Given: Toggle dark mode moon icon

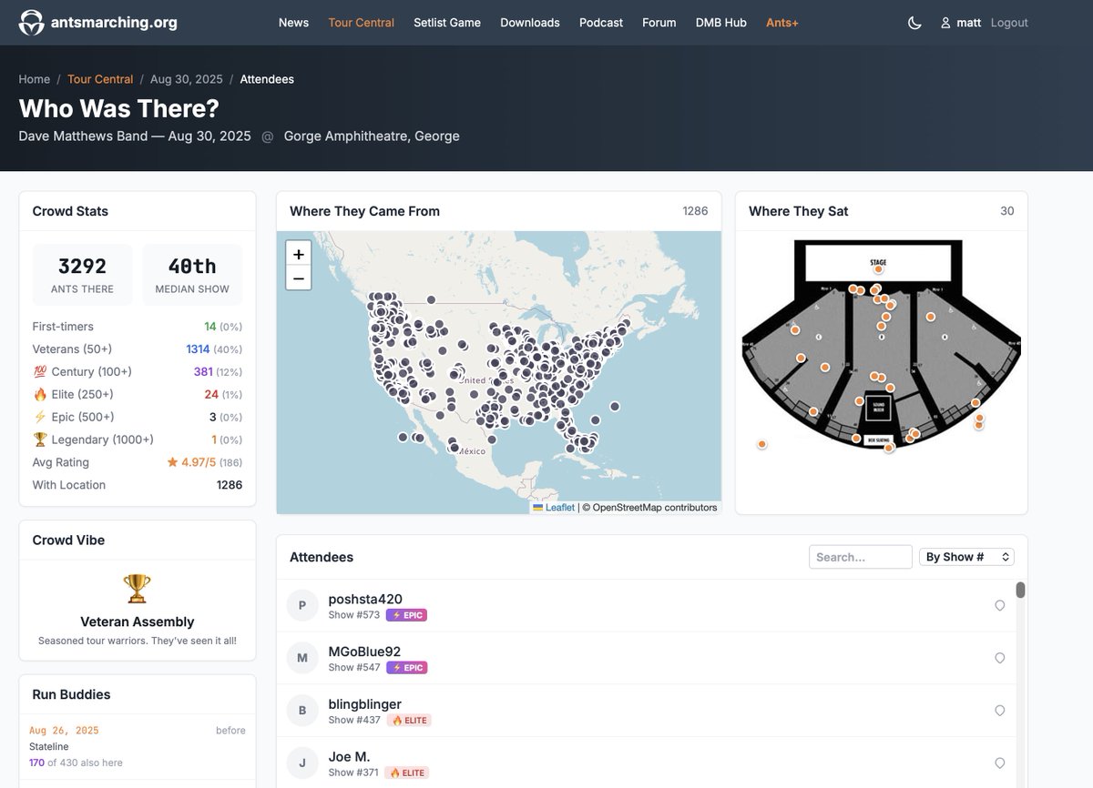Looking at the screenshot, I should point(914,23).
